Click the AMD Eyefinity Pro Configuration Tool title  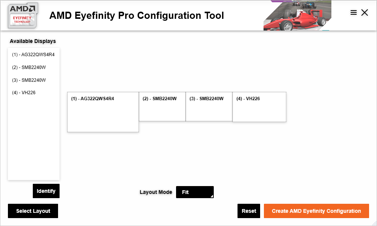136,15
